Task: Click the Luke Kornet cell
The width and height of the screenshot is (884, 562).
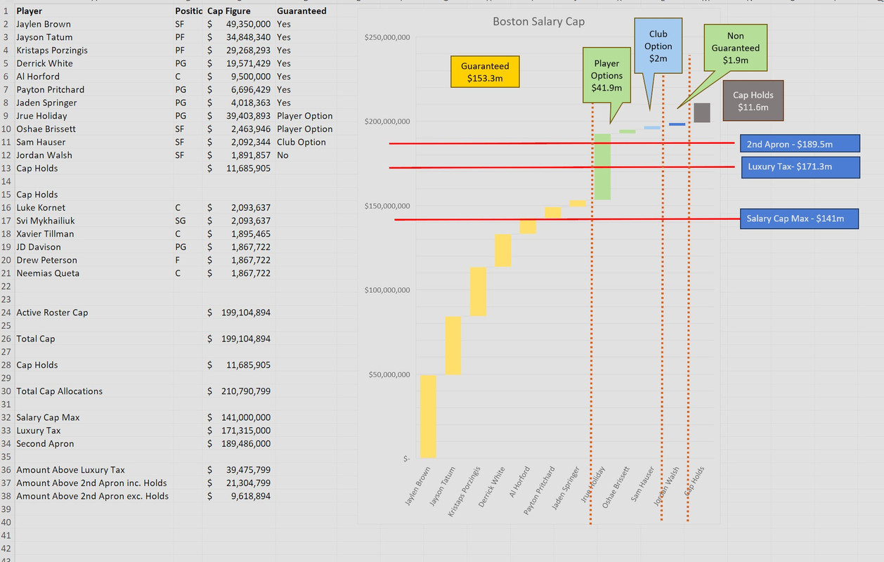Action: (94, 208)
